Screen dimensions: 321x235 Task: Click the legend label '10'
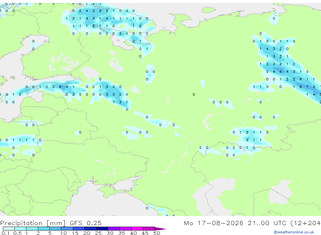point(63,233)
